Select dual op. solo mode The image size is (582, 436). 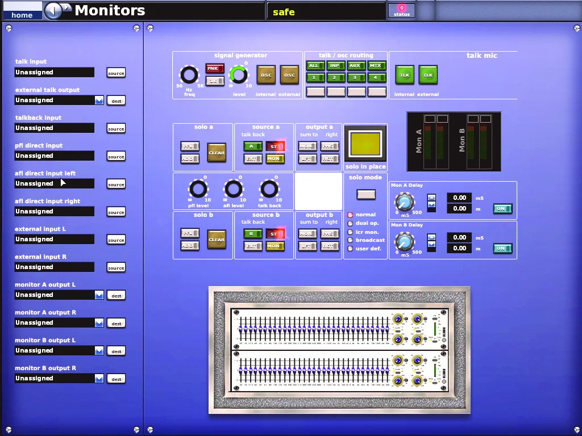(350, 224)
